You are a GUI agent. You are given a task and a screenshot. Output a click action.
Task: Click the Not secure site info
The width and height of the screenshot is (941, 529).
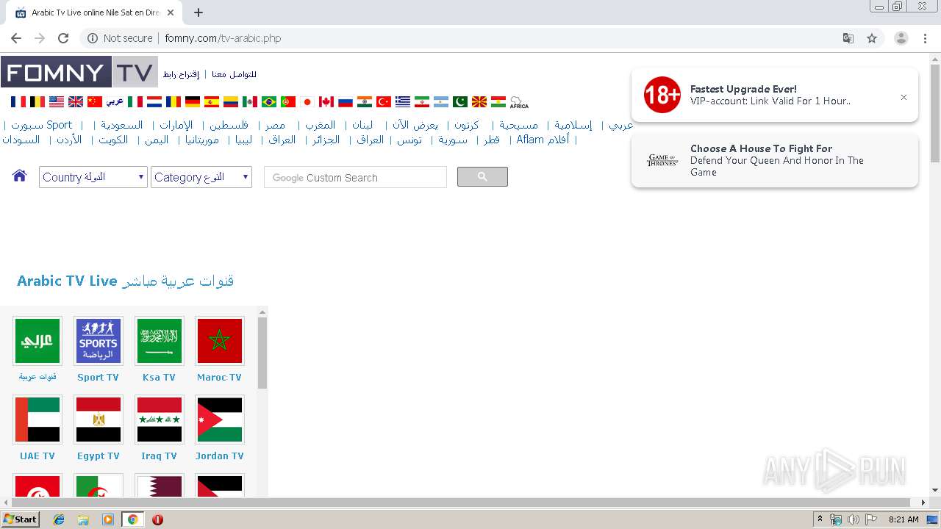point(120,38)
